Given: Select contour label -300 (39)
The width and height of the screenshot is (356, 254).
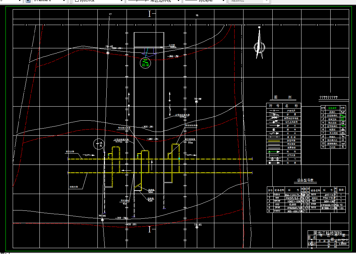Looking at the screenshot, I should [173, 56].
